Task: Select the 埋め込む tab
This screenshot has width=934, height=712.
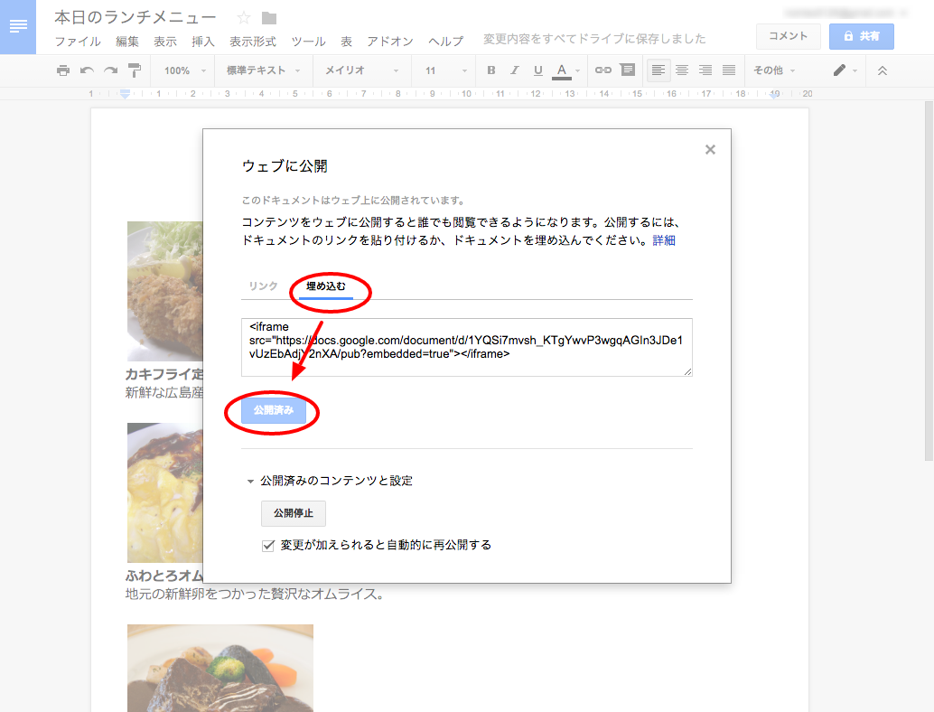Action: (x=326, y=286)
